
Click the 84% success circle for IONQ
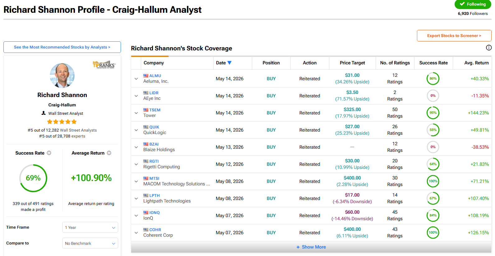click(433, 216)
